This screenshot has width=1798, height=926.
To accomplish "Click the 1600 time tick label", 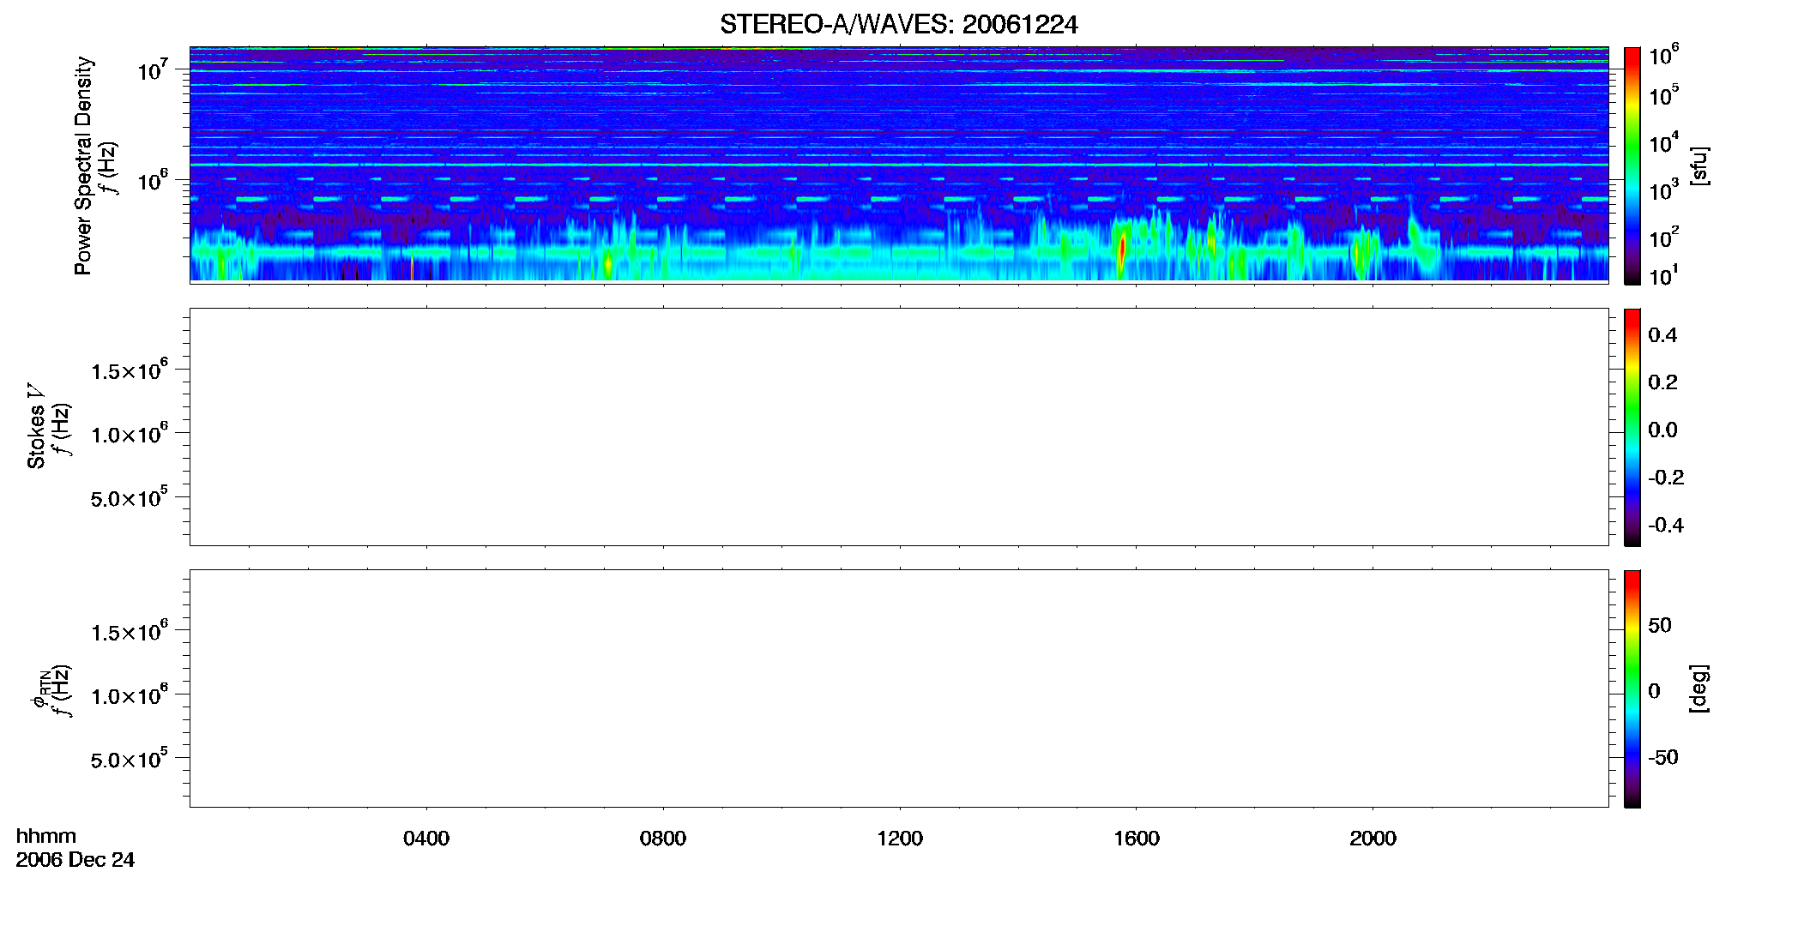I will pos(1137,839).
